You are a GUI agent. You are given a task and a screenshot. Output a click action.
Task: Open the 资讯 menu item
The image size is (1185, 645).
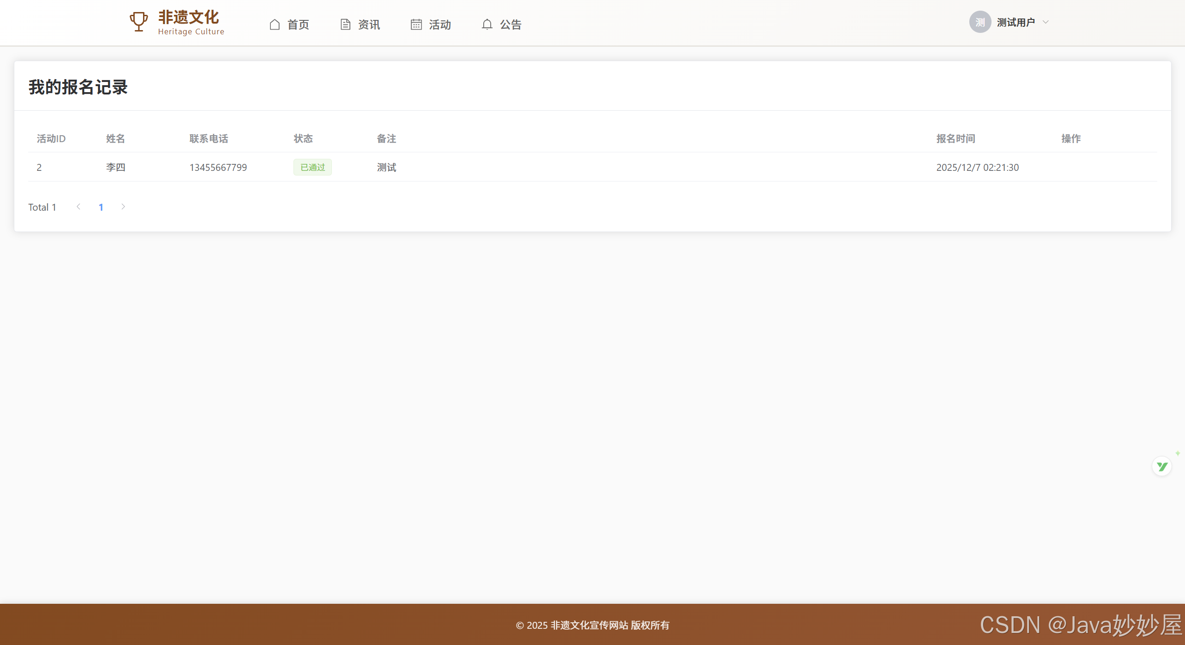click(369, 25)
